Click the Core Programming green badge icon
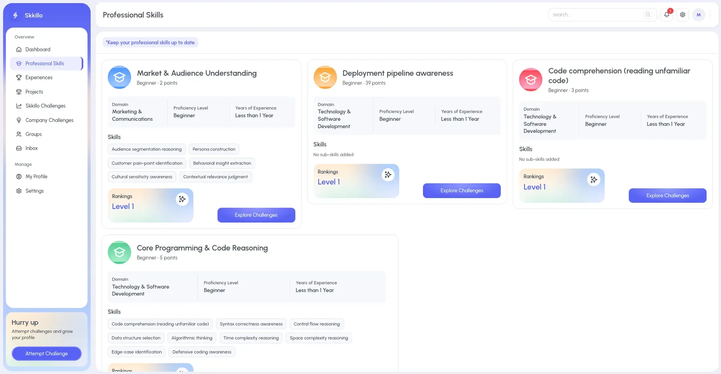This screenshot has width=721, height=374. [119, 252]
